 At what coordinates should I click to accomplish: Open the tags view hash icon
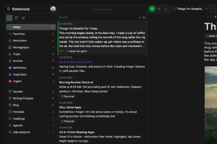pos(23,18)
